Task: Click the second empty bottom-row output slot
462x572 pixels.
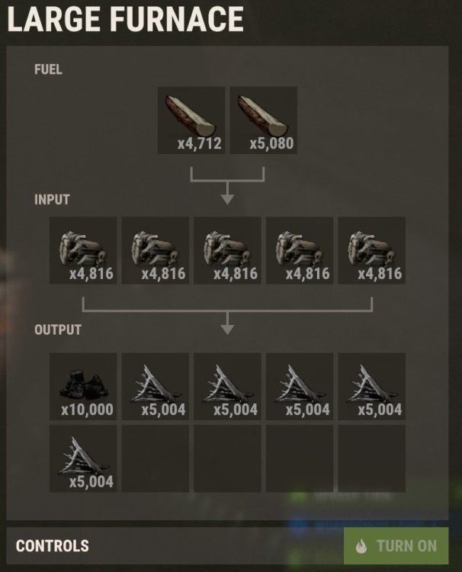Action: click(227, 458)
